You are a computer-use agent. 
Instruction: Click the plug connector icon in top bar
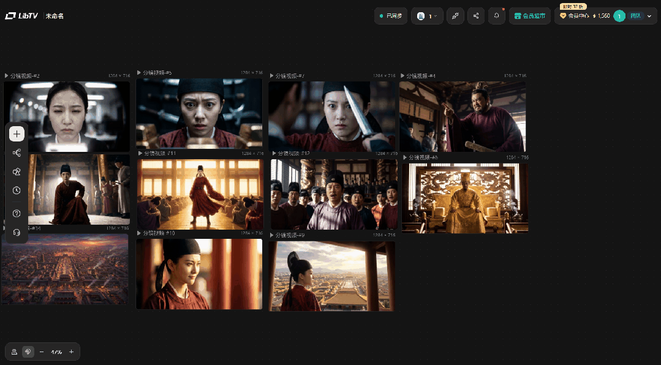[x=455, y=16]
